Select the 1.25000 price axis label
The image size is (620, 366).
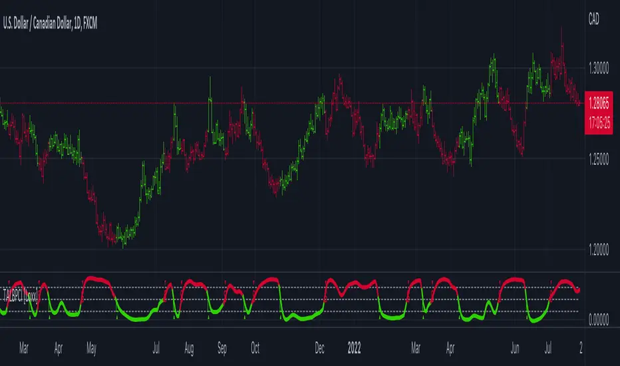click(599, 160)
